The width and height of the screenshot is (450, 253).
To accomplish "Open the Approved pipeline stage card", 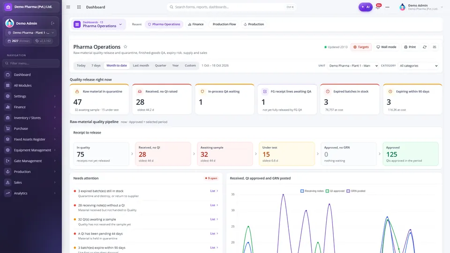I will tap(411, 154).
